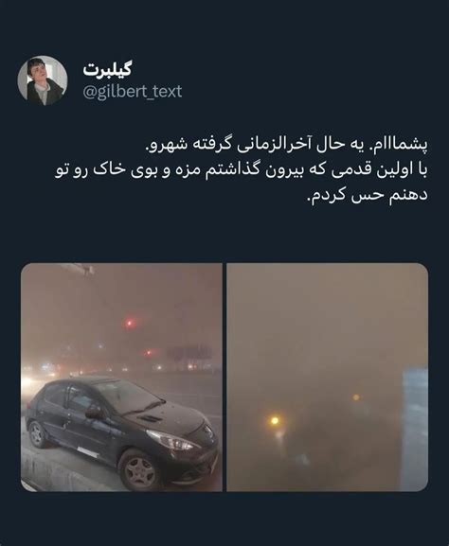449x546 pixels.
Task: Click the faint smaller orange light in right photo
Action: (356, 397)
